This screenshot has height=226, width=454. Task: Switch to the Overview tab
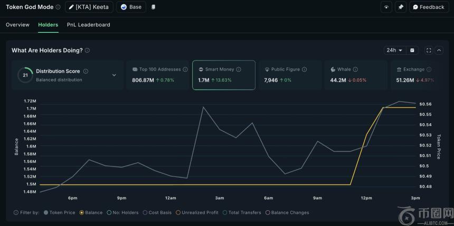pyautogui.click(x=17, y=25)
